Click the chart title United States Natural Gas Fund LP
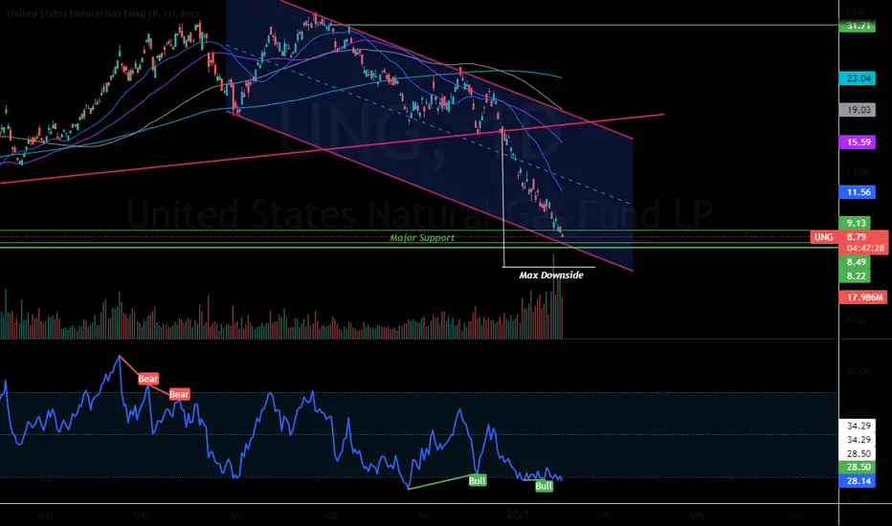This screenshot has height=526, width=892. point(103,13)
